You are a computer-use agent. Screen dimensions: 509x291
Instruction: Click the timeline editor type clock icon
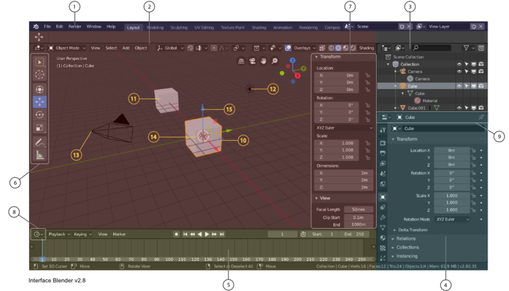[x=38, y=234]
